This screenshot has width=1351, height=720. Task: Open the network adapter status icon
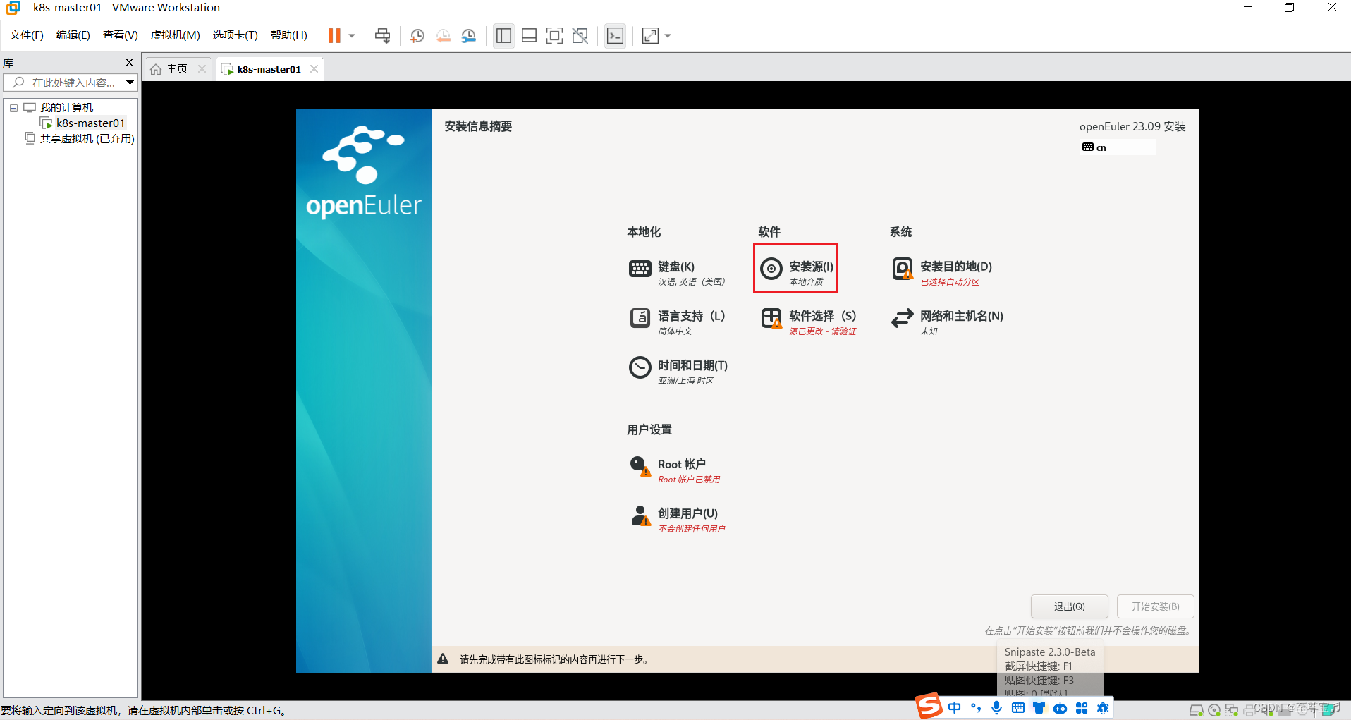coord(1232,711)
